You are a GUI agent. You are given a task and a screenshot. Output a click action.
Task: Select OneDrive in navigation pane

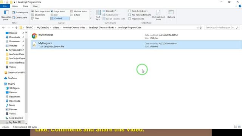click(x=12, y=78)
